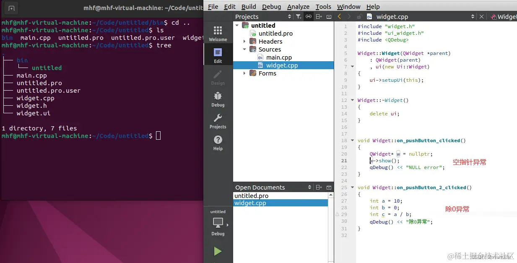Go back in editor navigation history
This screenshot has width=517, height=263.
(339, 17)
